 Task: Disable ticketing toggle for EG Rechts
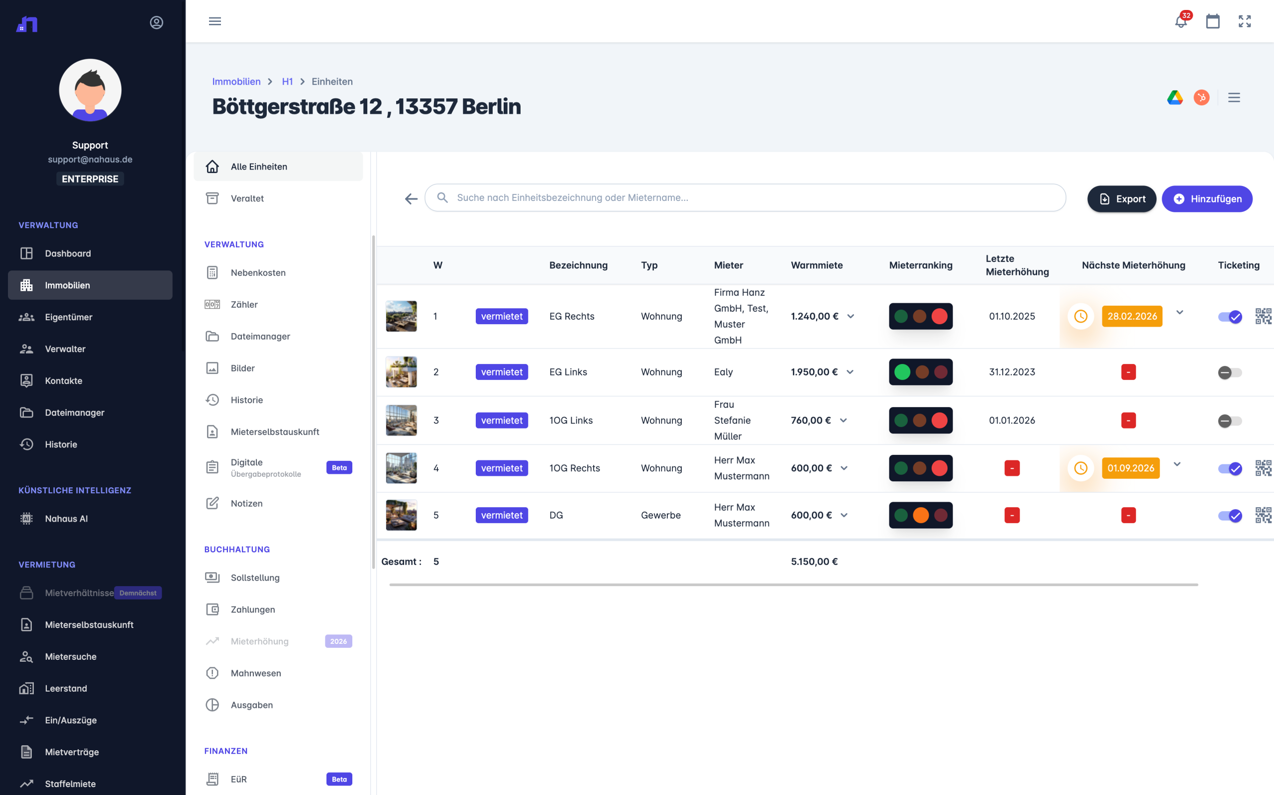tap(1230, 317)
